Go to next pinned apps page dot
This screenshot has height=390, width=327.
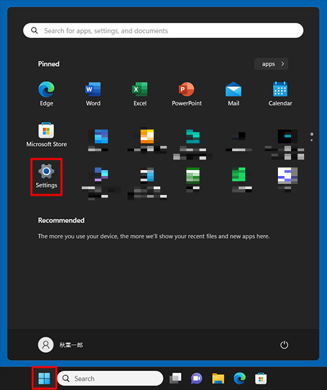click(x=311, y=140)
